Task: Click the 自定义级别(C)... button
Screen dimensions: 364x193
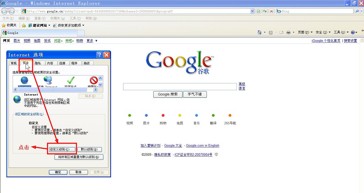Action: click(x=62, y=149)
